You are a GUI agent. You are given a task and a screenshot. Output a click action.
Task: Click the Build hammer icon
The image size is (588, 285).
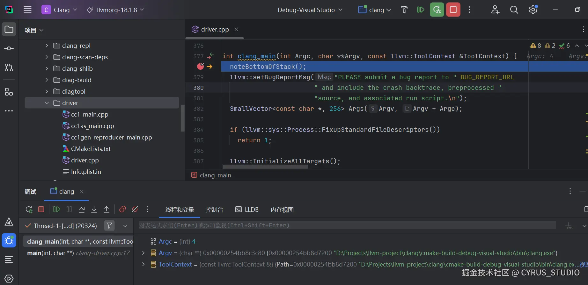[x=404, y=10]
